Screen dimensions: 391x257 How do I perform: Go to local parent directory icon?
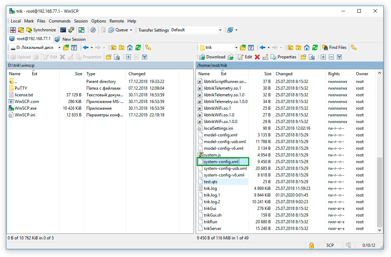coord(113,47)
